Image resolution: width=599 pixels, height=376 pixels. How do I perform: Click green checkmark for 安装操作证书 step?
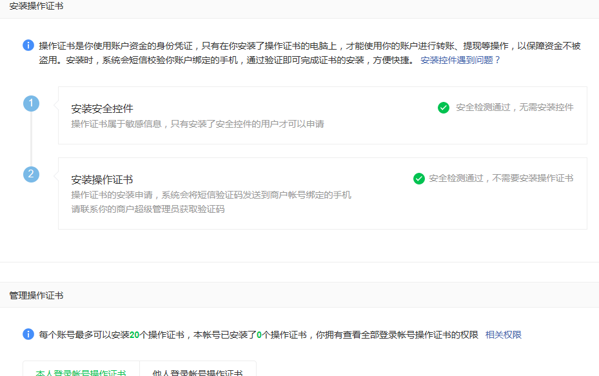pyautogui.click(x=419, y=179)
